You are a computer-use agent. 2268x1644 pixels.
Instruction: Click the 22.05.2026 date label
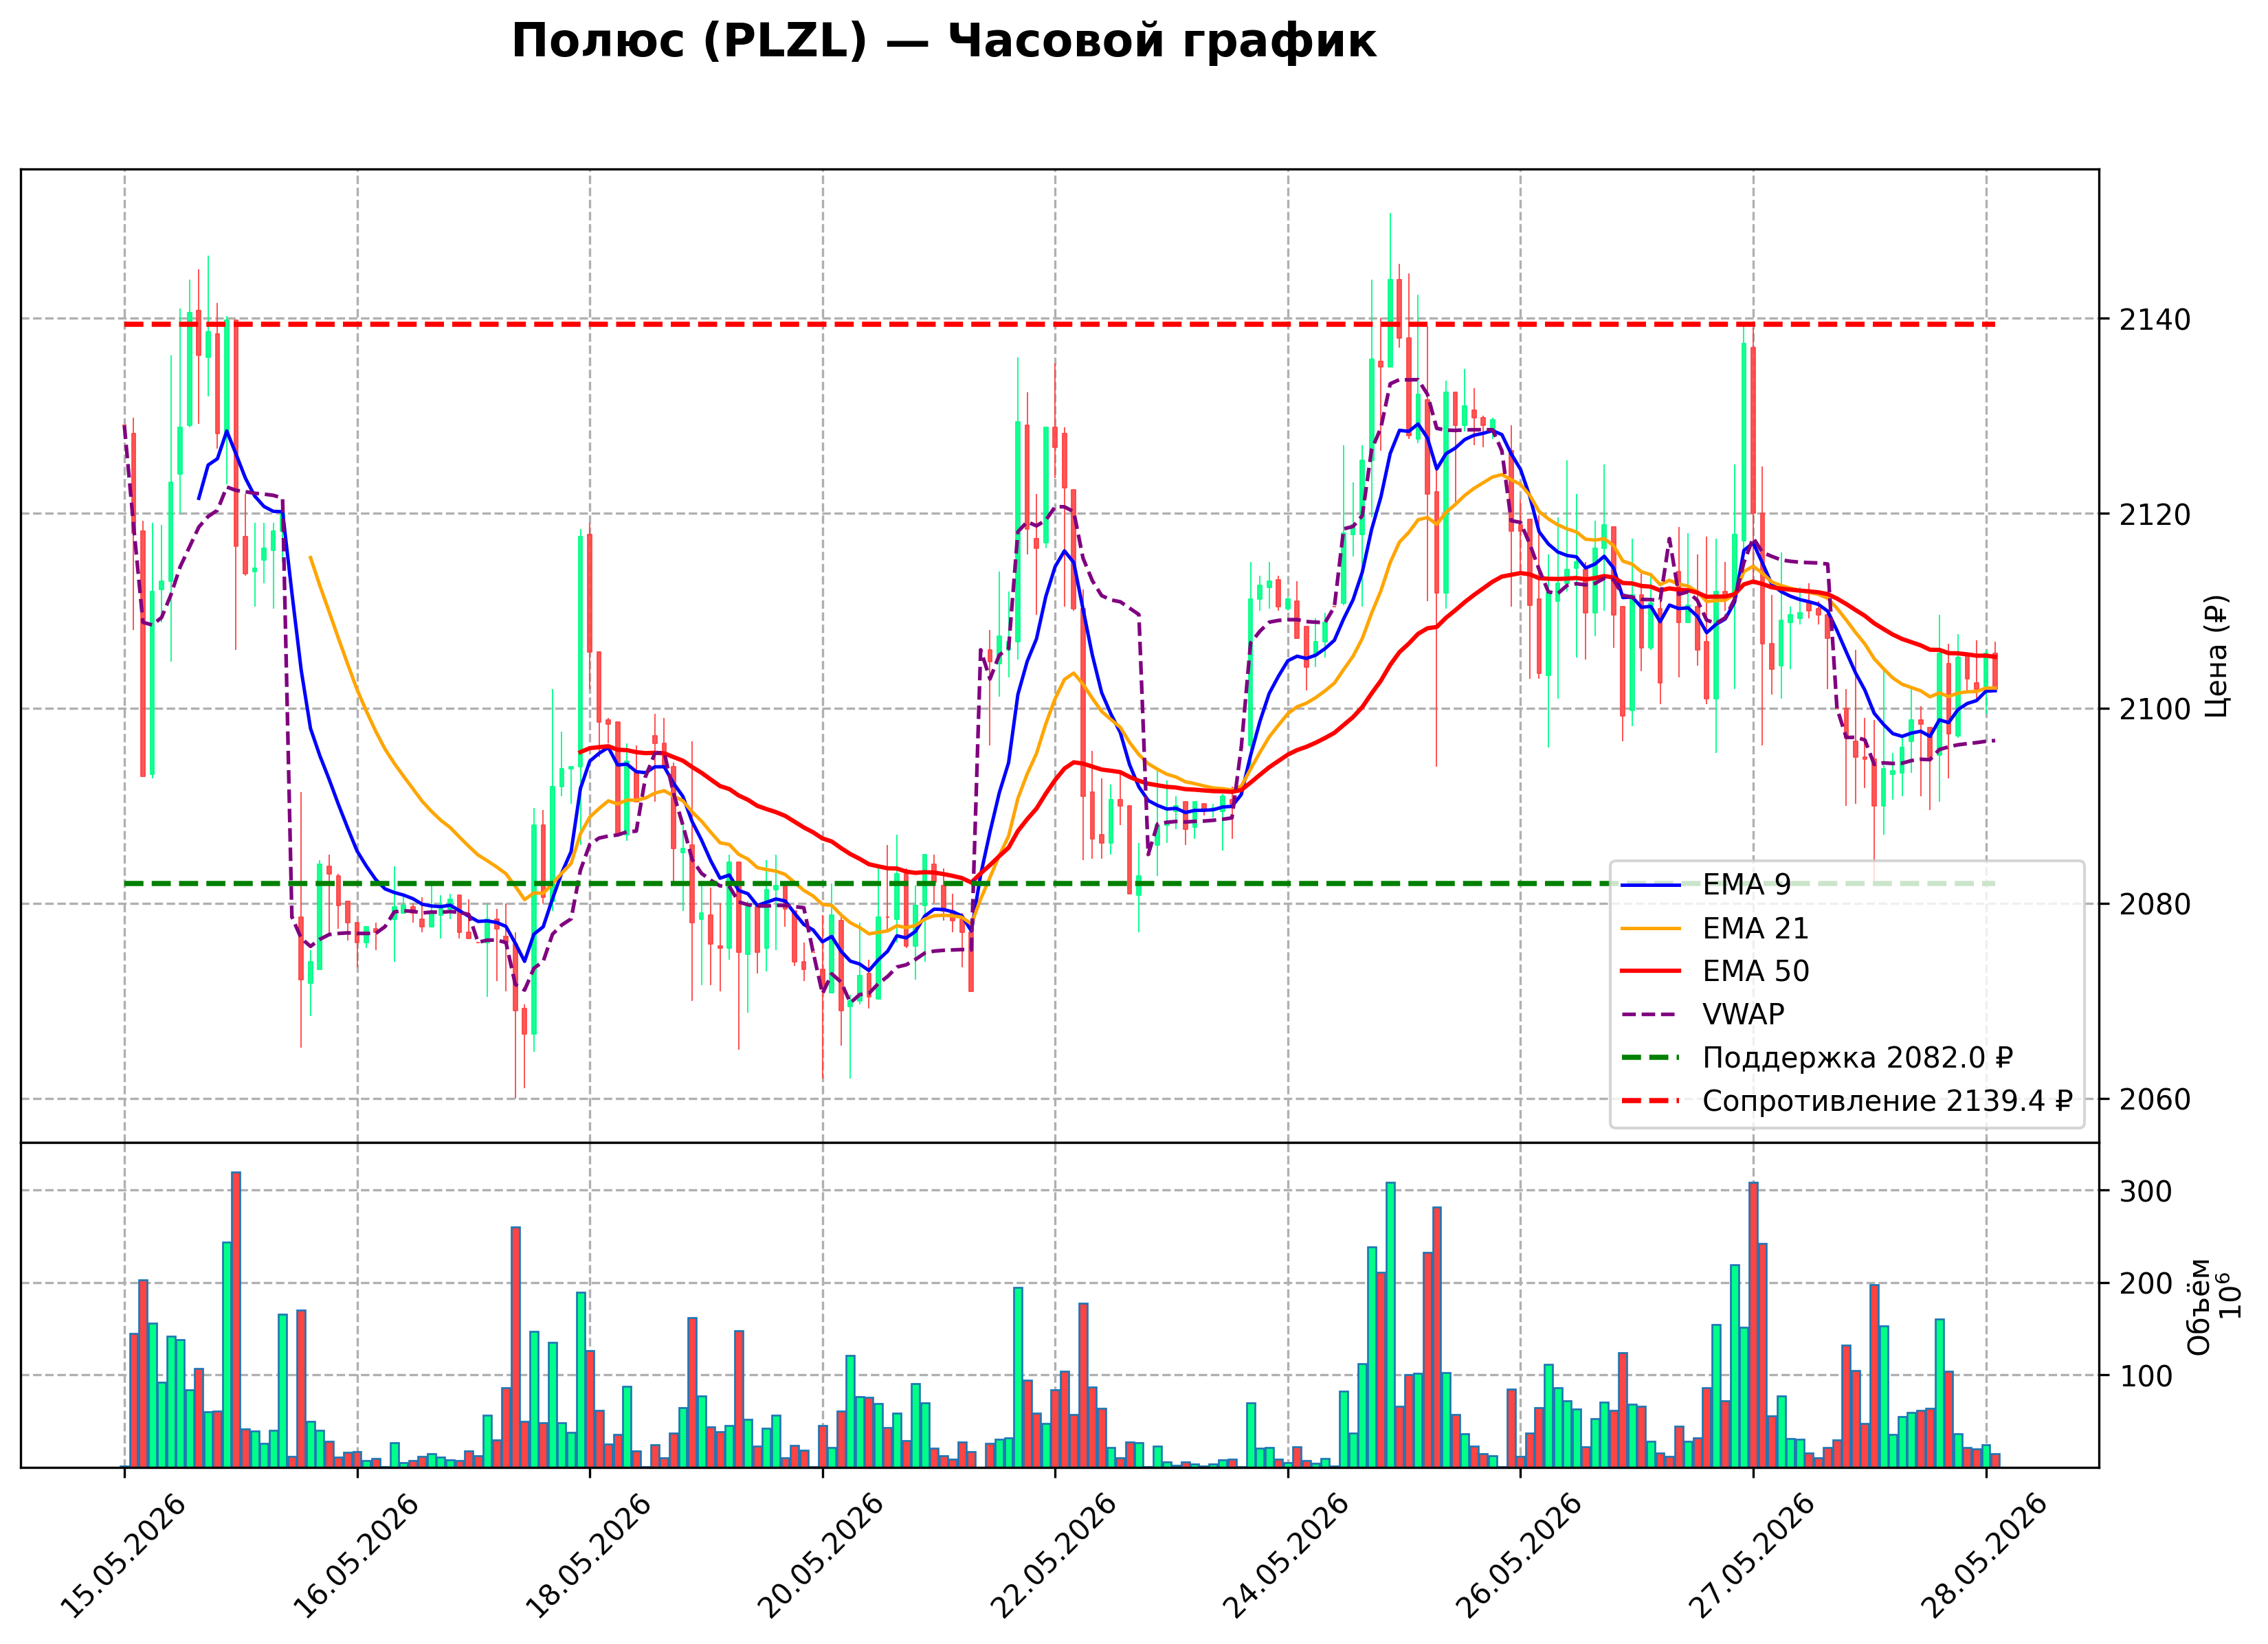point(1052,1555)
